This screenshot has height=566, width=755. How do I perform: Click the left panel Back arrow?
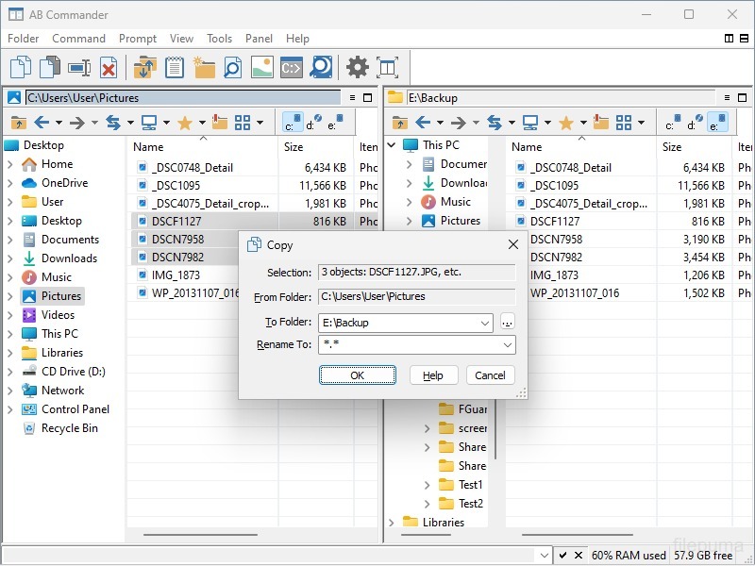click(x=42, y=123)
